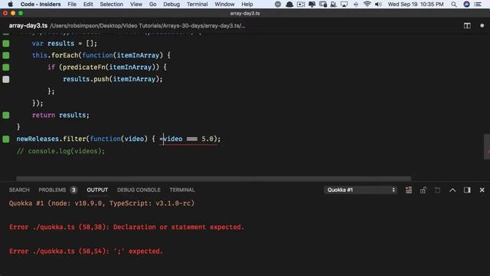Click the date and time Wed Sep 19
The height and width of the screenshot is (276, 490).
(416, 4)
